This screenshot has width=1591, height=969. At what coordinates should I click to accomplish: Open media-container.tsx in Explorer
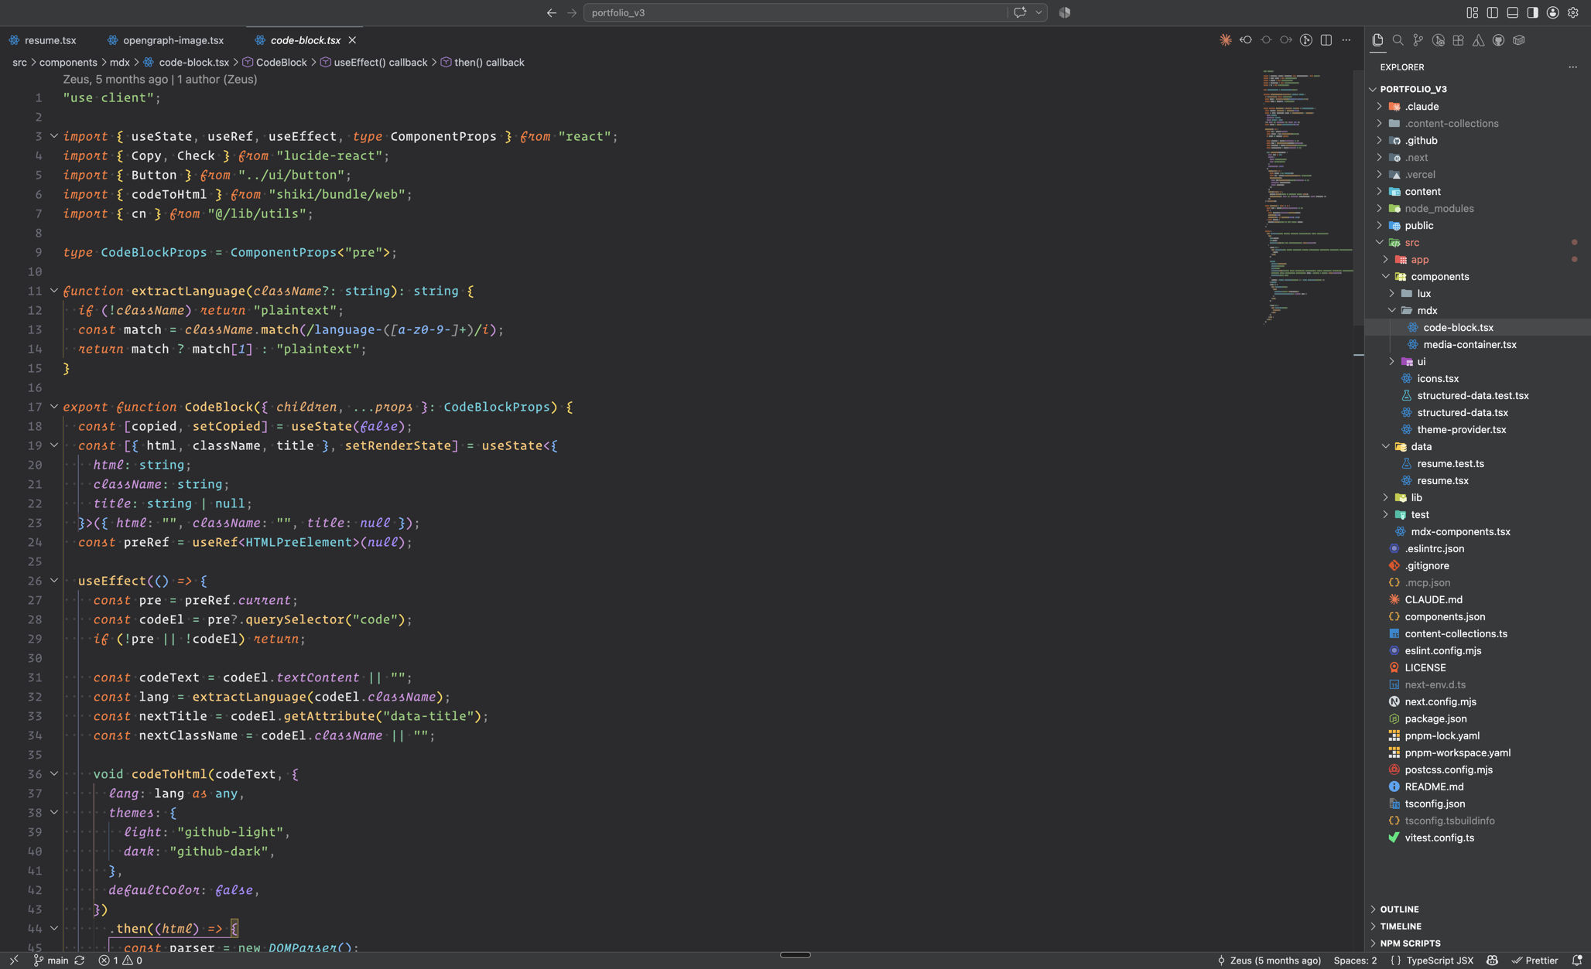click(x=1470, y=345)
